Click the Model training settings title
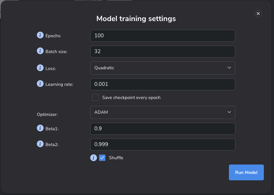 click(136, 18)
